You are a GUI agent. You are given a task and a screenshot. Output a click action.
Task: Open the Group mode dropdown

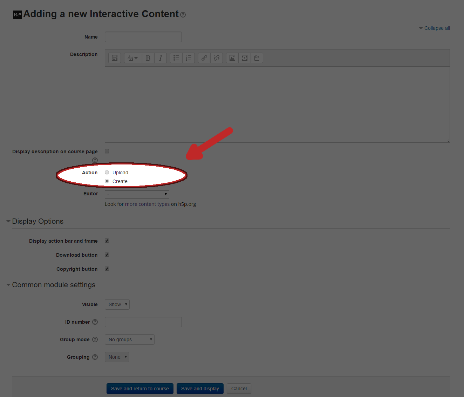[129, 339]
